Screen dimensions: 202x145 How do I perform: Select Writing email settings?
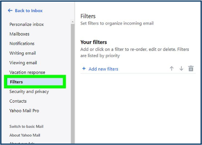coord(23,53)
